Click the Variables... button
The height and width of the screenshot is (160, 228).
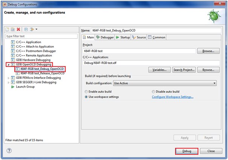(x=159, y=70)
